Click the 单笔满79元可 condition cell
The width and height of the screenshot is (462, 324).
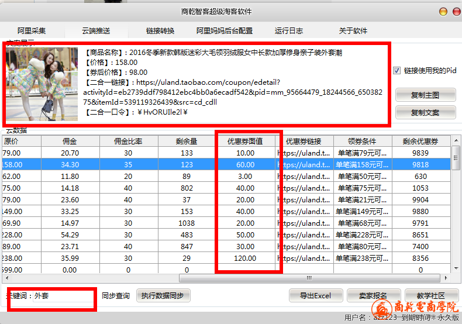coord(363,153)
